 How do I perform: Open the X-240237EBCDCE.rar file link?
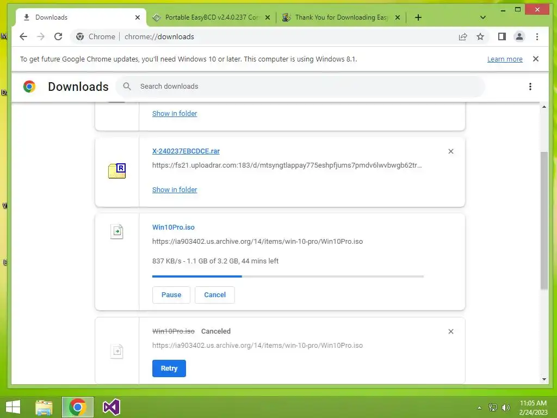pos(186,151)
